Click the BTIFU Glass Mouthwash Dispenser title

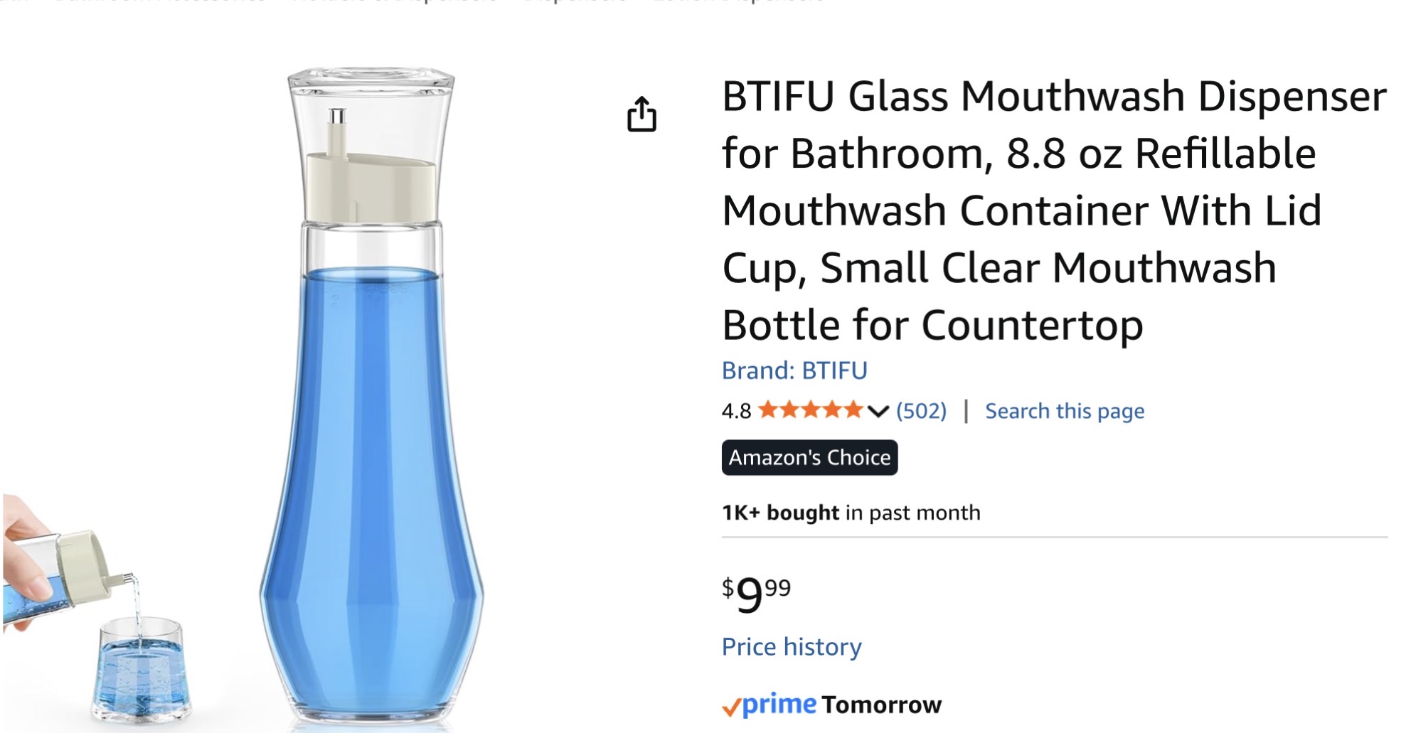click(1053, 210)
